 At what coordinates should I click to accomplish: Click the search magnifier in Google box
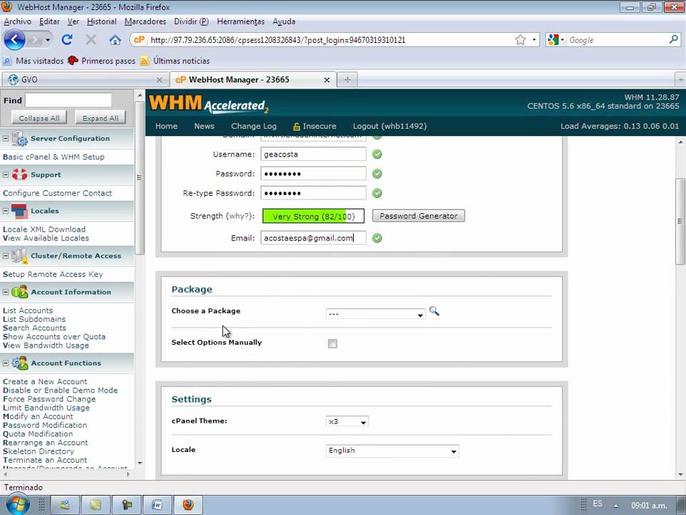[674, 40]
